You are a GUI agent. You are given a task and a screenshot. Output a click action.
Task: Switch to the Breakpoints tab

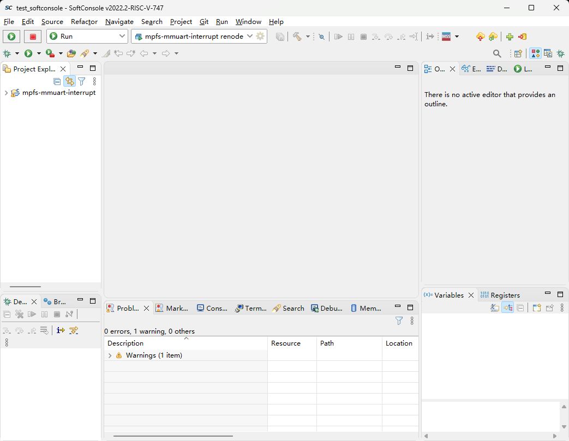(55, 302)
